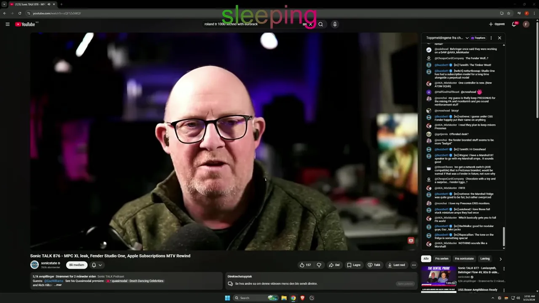Open options for USS Boxer video
539x303 pixels.
pyautogui.click(x=504, y=290)
